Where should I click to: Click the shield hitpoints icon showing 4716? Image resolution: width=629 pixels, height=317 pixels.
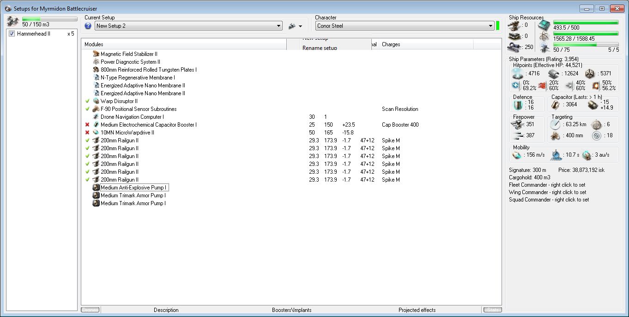[x=517, y=73]
